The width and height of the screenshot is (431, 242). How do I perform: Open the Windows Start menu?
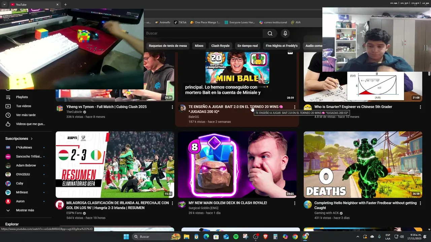126,237
